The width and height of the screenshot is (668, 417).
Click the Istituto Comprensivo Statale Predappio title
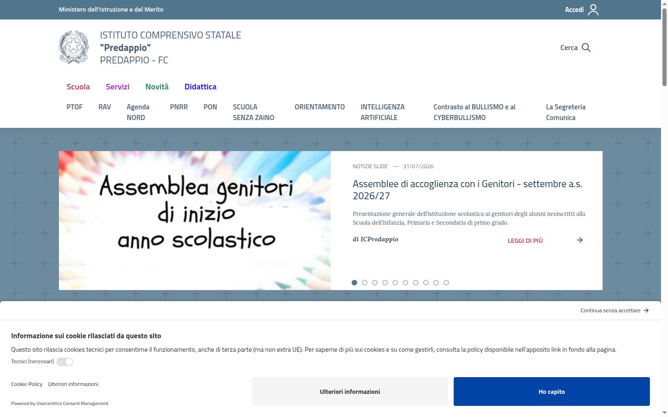[x=171, y=48]
